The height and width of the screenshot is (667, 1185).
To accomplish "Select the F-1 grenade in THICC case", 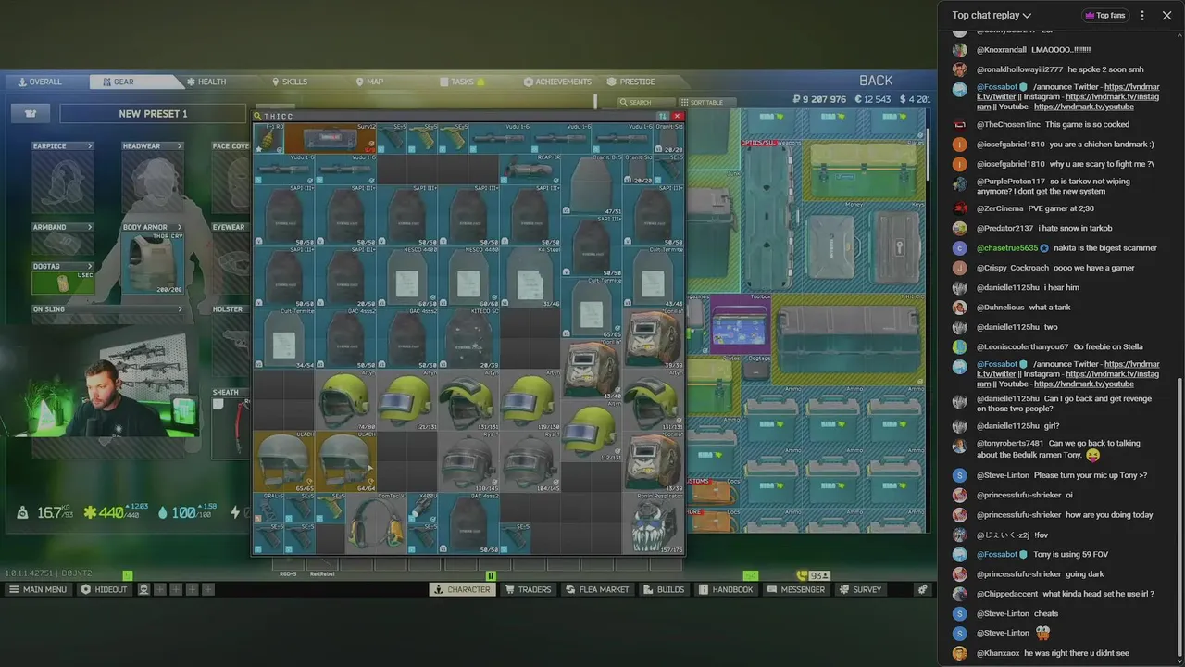I will (268, 138).
